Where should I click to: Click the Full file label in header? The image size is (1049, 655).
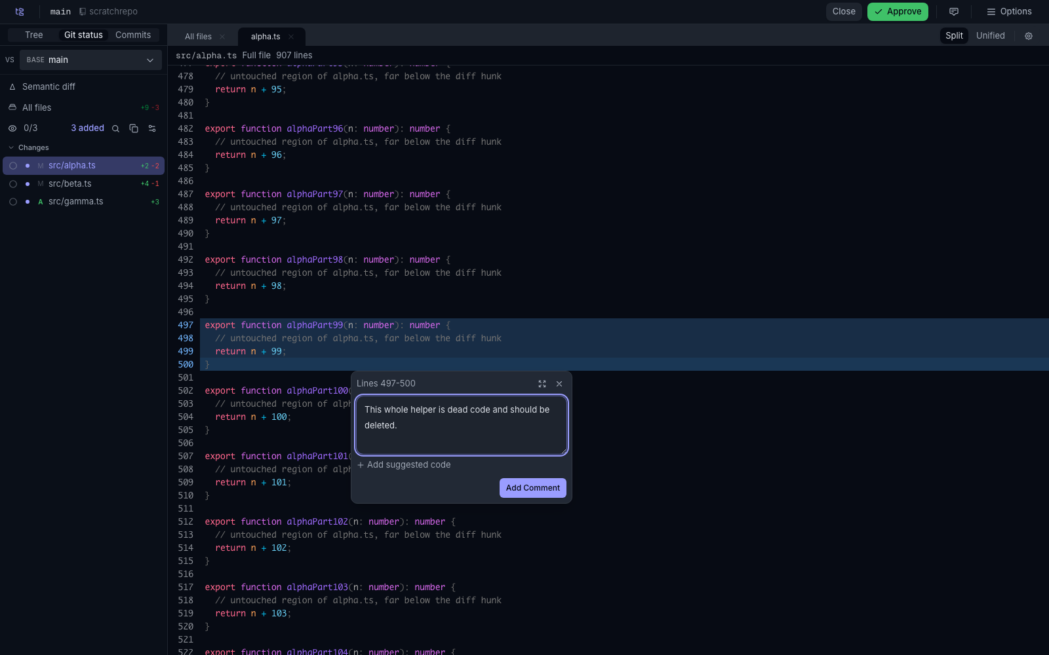(256, 56)
